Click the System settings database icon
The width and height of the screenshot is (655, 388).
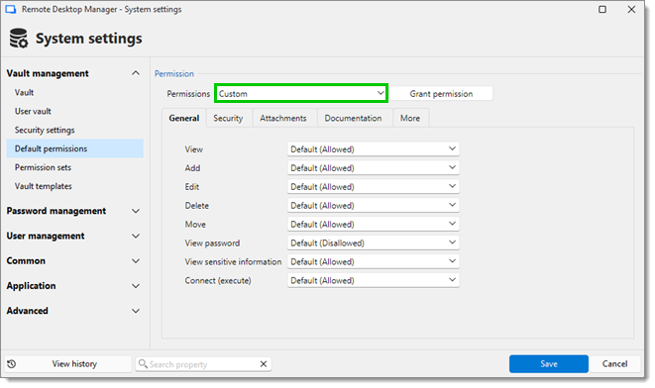19,38
